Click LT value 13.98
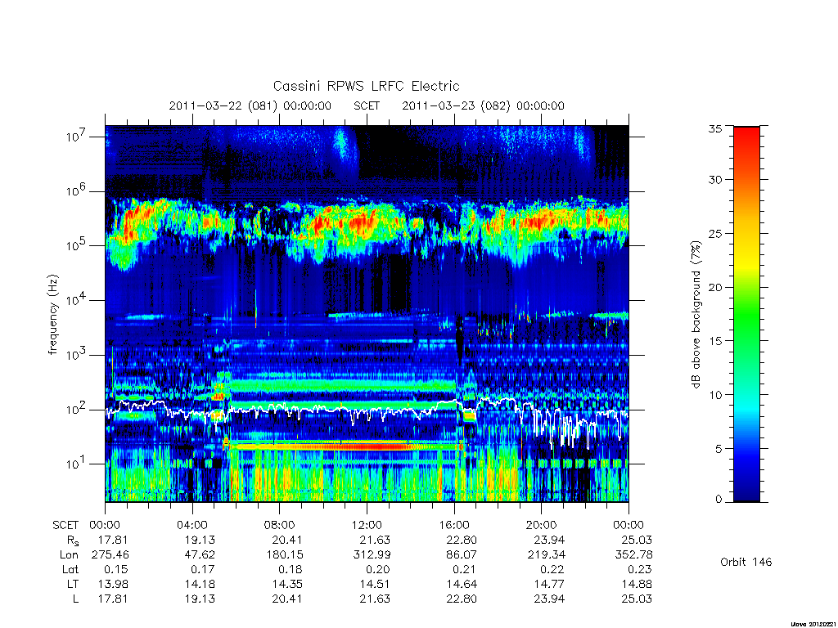 coord(113,584)
